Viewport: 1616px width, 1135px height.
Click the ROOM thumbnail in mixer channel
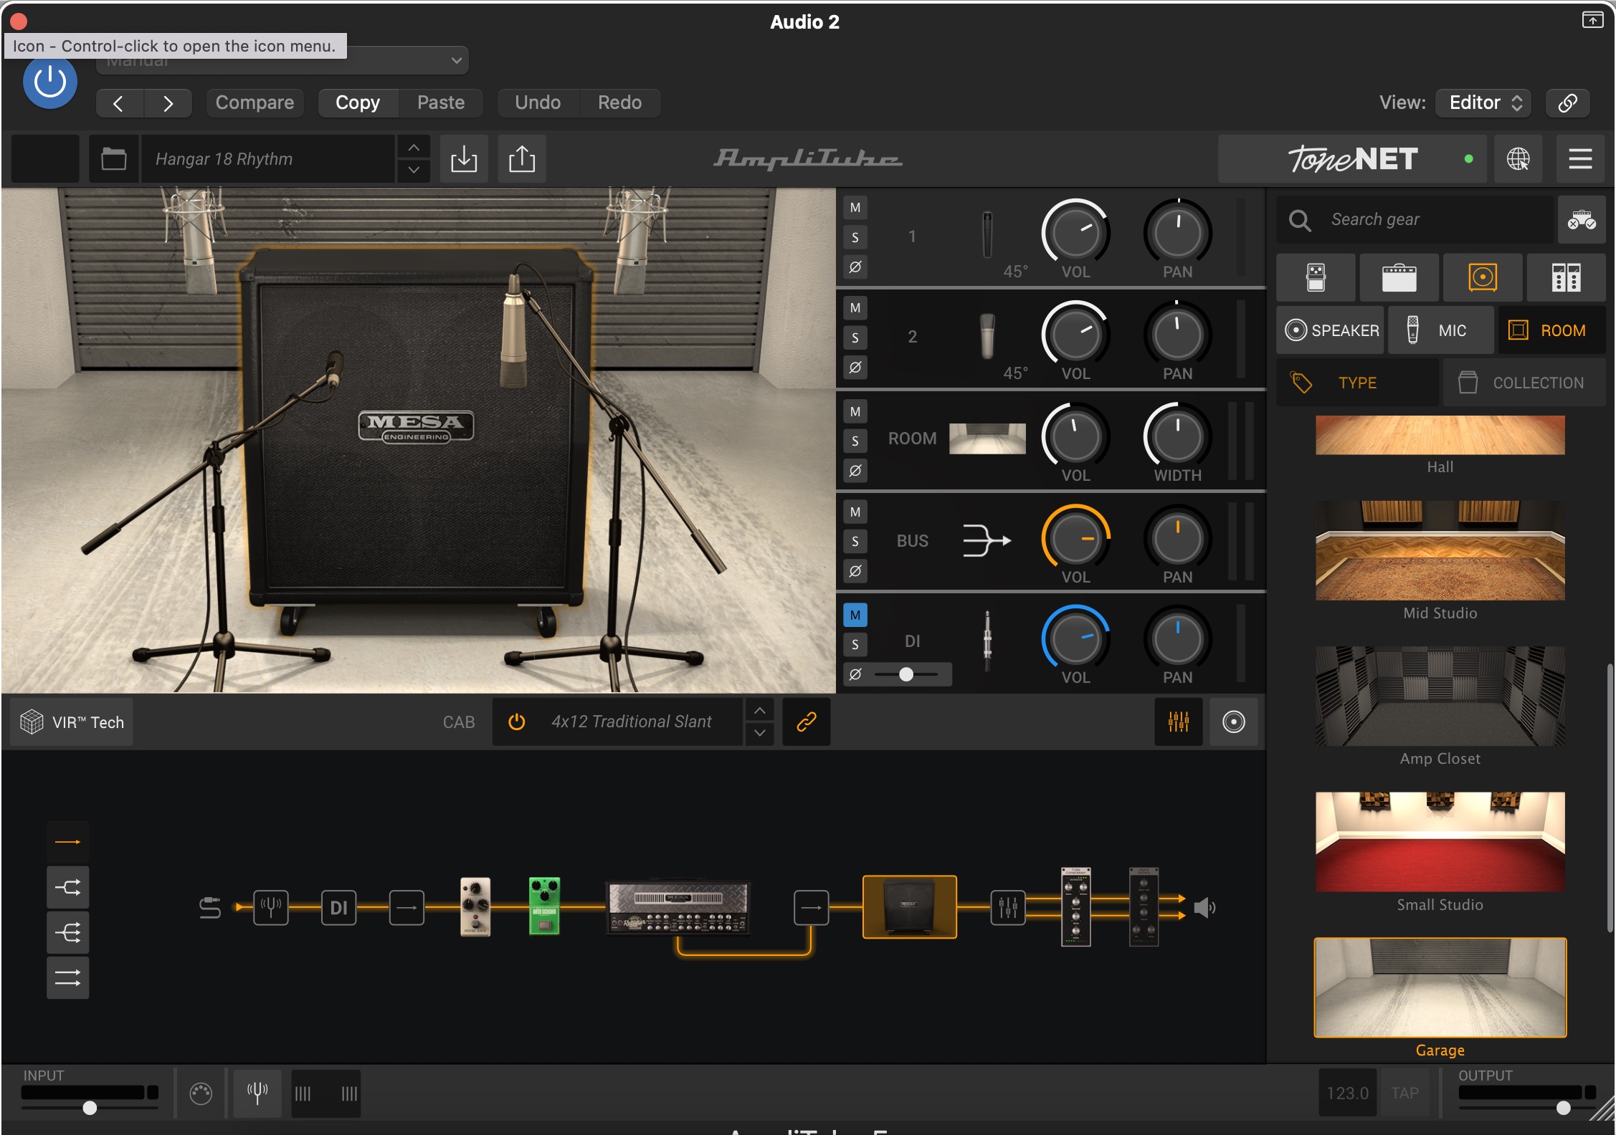pos(987,439)
